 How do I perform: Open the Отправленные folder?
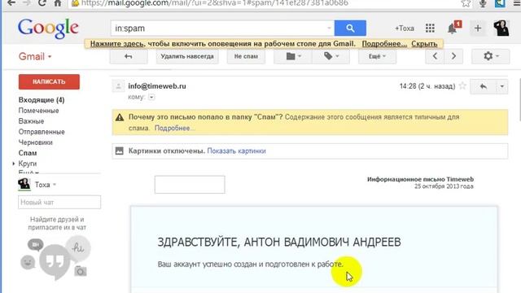point(42,132)
